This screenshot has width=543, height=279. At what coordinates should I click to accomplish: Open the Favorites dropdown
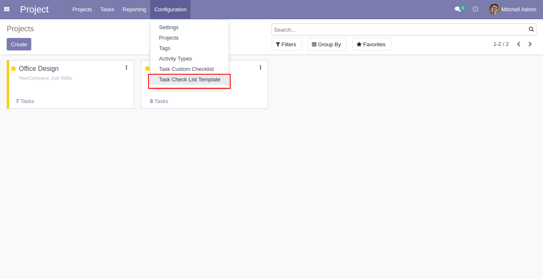click(x=372, y=44)
